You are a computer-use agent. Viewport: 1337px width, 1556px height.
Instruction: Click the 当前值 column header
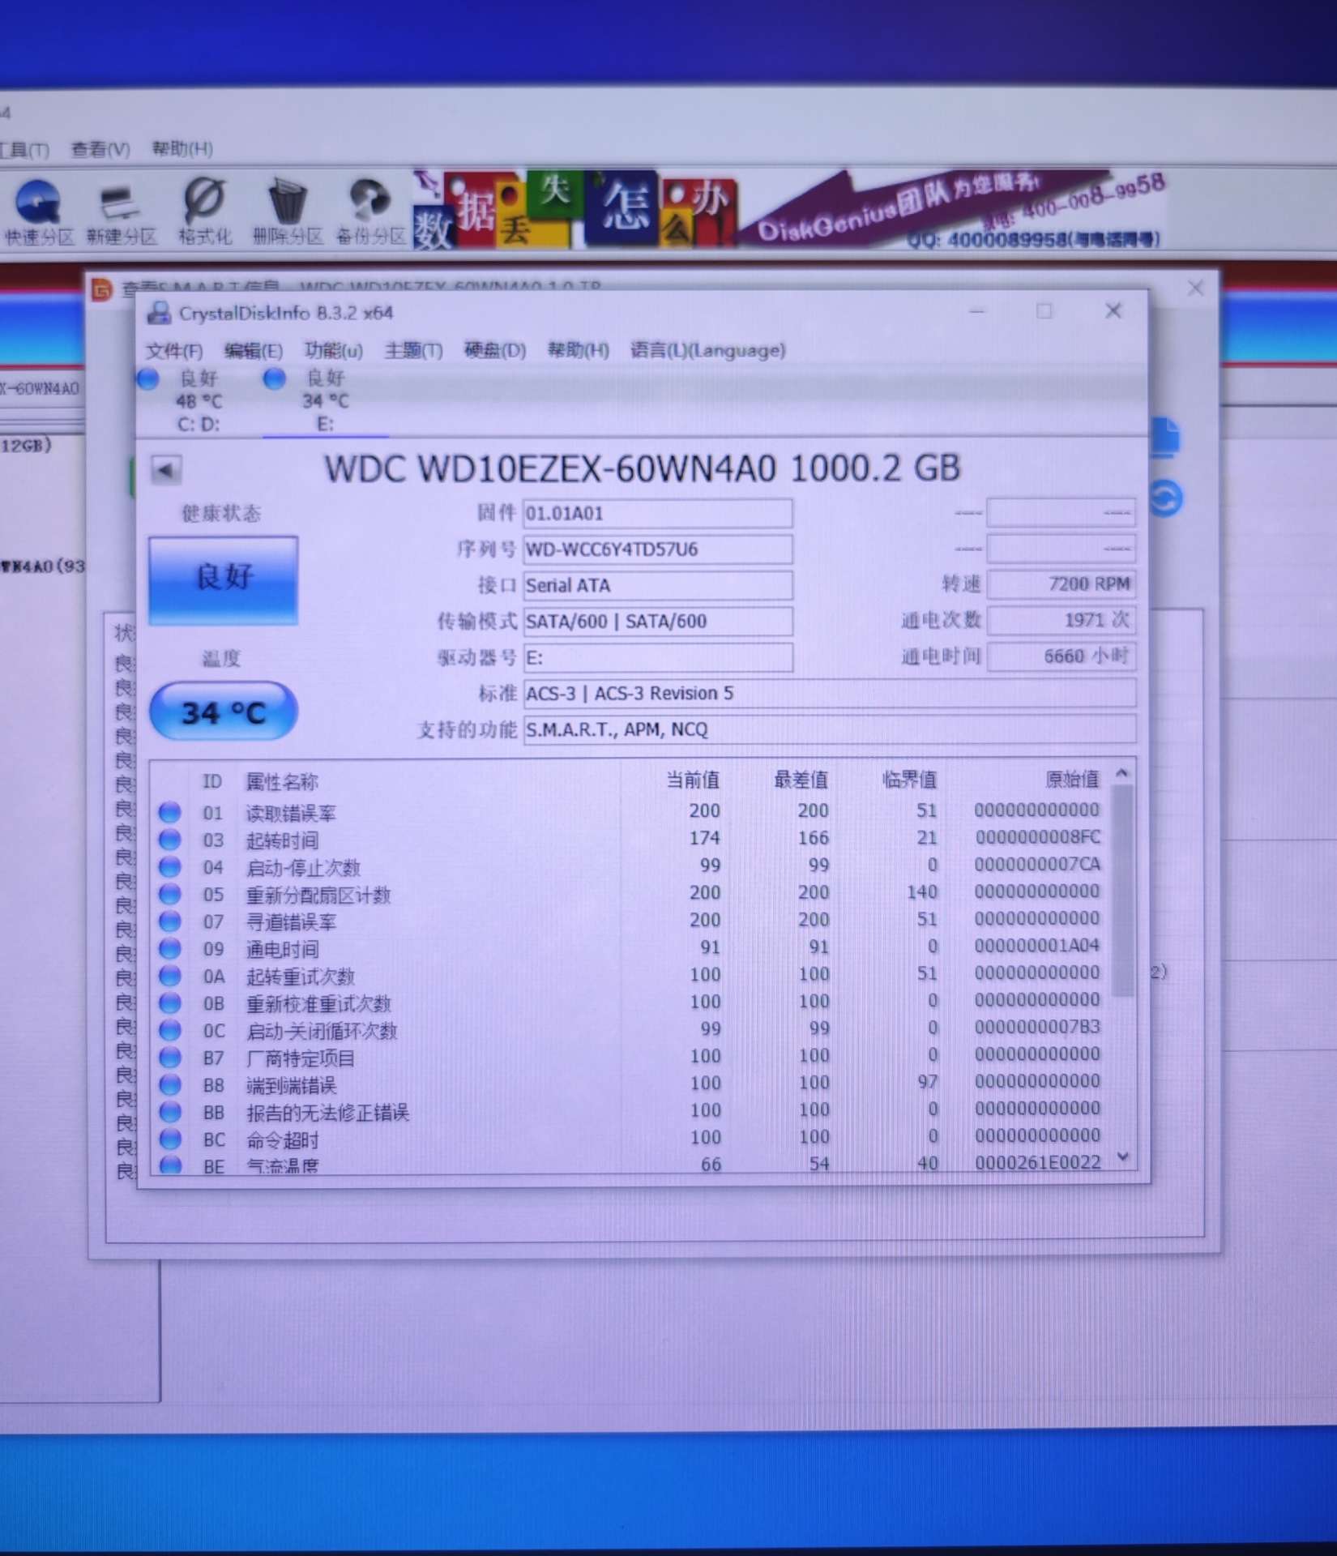692,780
